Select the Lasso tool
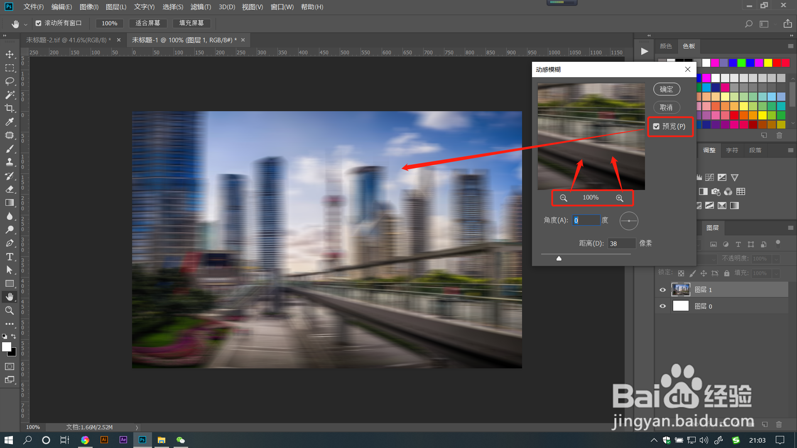This screenshot has width=797, height=448. 10,81
